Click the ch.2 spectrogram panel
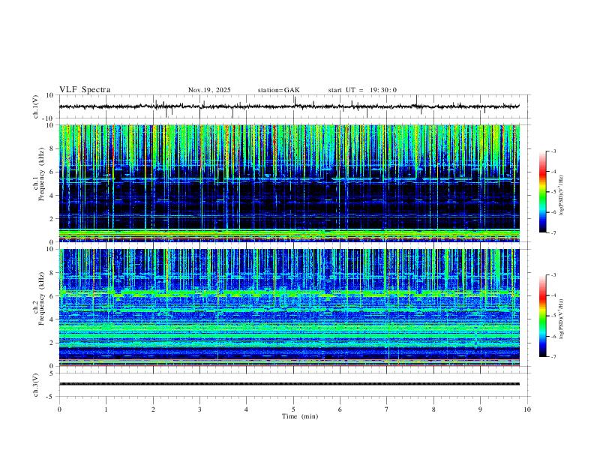The image size is (594, 459). [x=289, y=307]
